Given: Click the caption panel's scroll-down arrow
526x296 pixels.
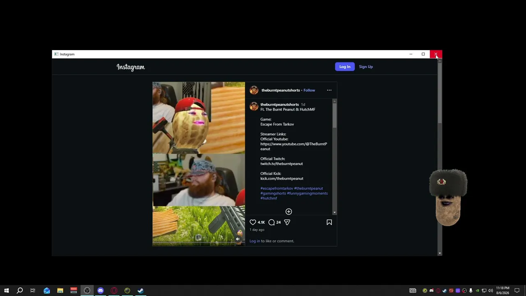Looking at the screenshot, I should tap(335, 213).
